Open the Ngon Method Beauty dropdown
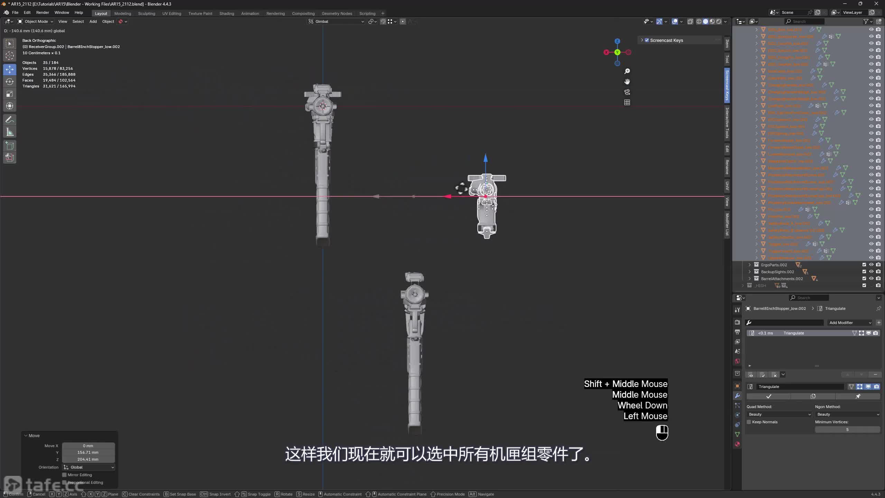This screenshot has width=885, height=498. point(848,414)
